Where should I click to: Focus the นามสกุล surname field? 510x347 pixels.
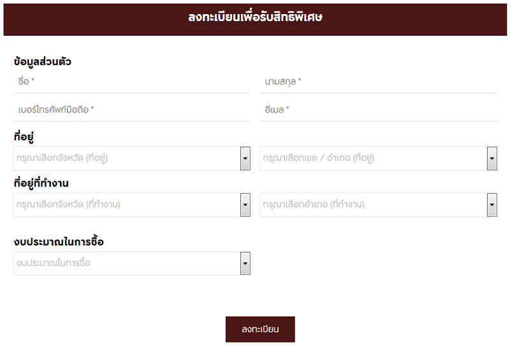pyautogui.click(x=378, y=82)
